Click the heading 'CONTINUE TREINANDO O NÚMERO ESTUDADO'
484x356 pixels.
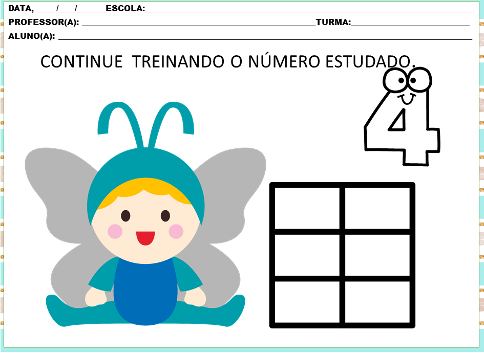tap(227, 61)
